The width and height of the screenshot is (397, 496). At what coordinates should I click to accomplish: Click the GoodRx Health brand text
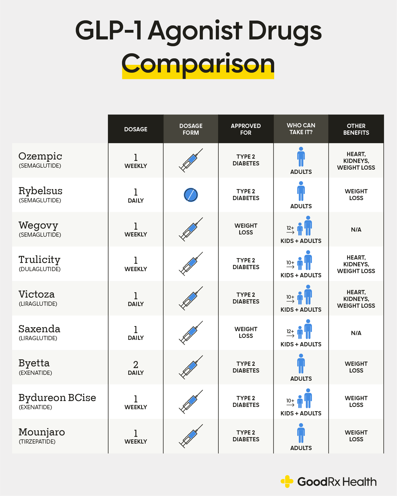tap(337, 482)
